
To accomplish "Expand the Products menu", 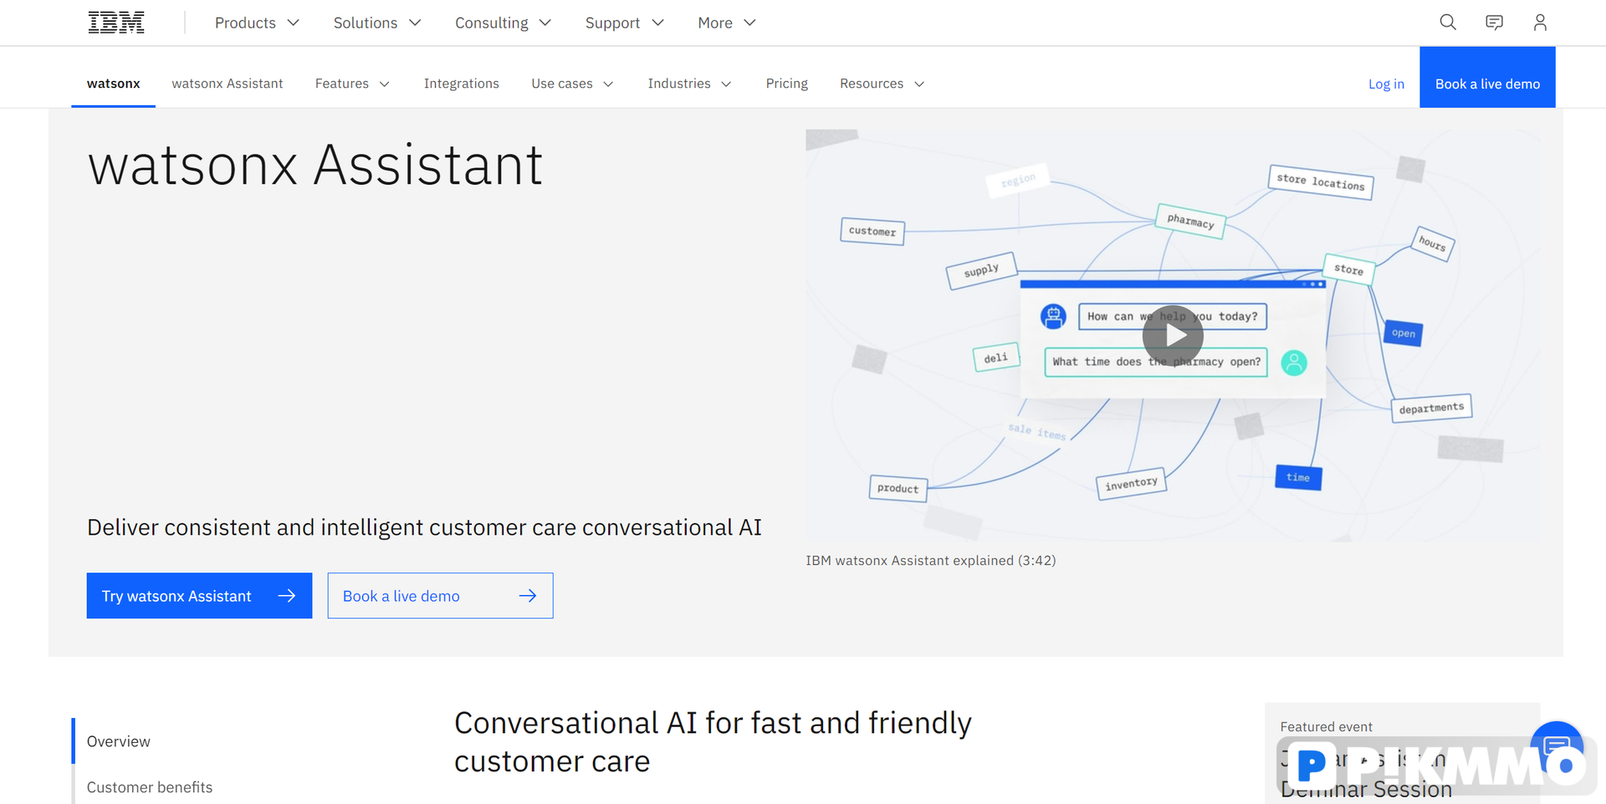I will [257, 23].
